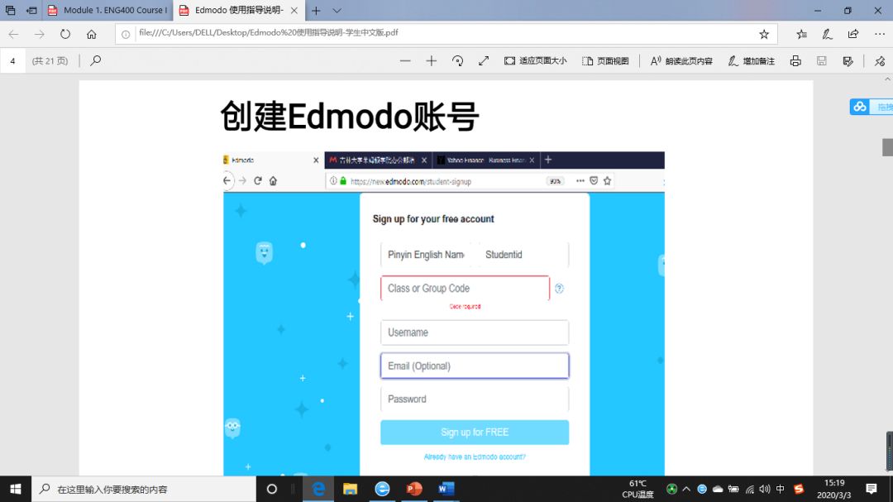Open the notification action center
The image size is (893, 502).
[x=872, y=489]
